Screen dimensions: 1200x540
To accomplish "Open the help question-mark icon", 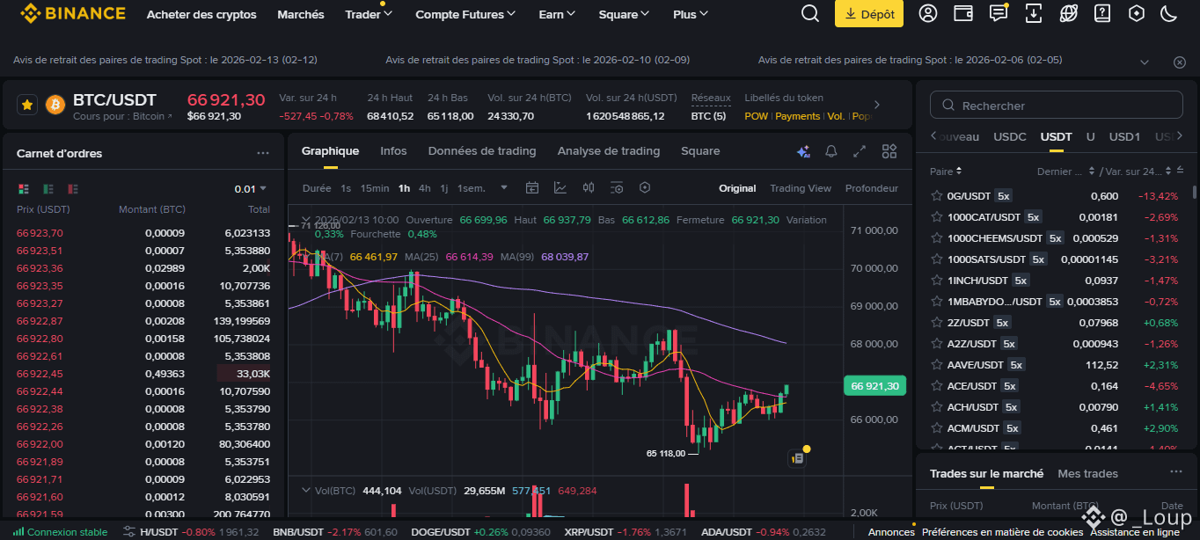I will coord(1102,14).
